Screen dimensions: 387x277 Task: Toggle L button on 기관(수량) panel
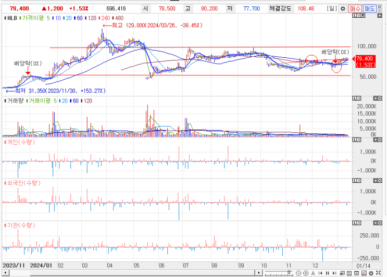(355, 223)
